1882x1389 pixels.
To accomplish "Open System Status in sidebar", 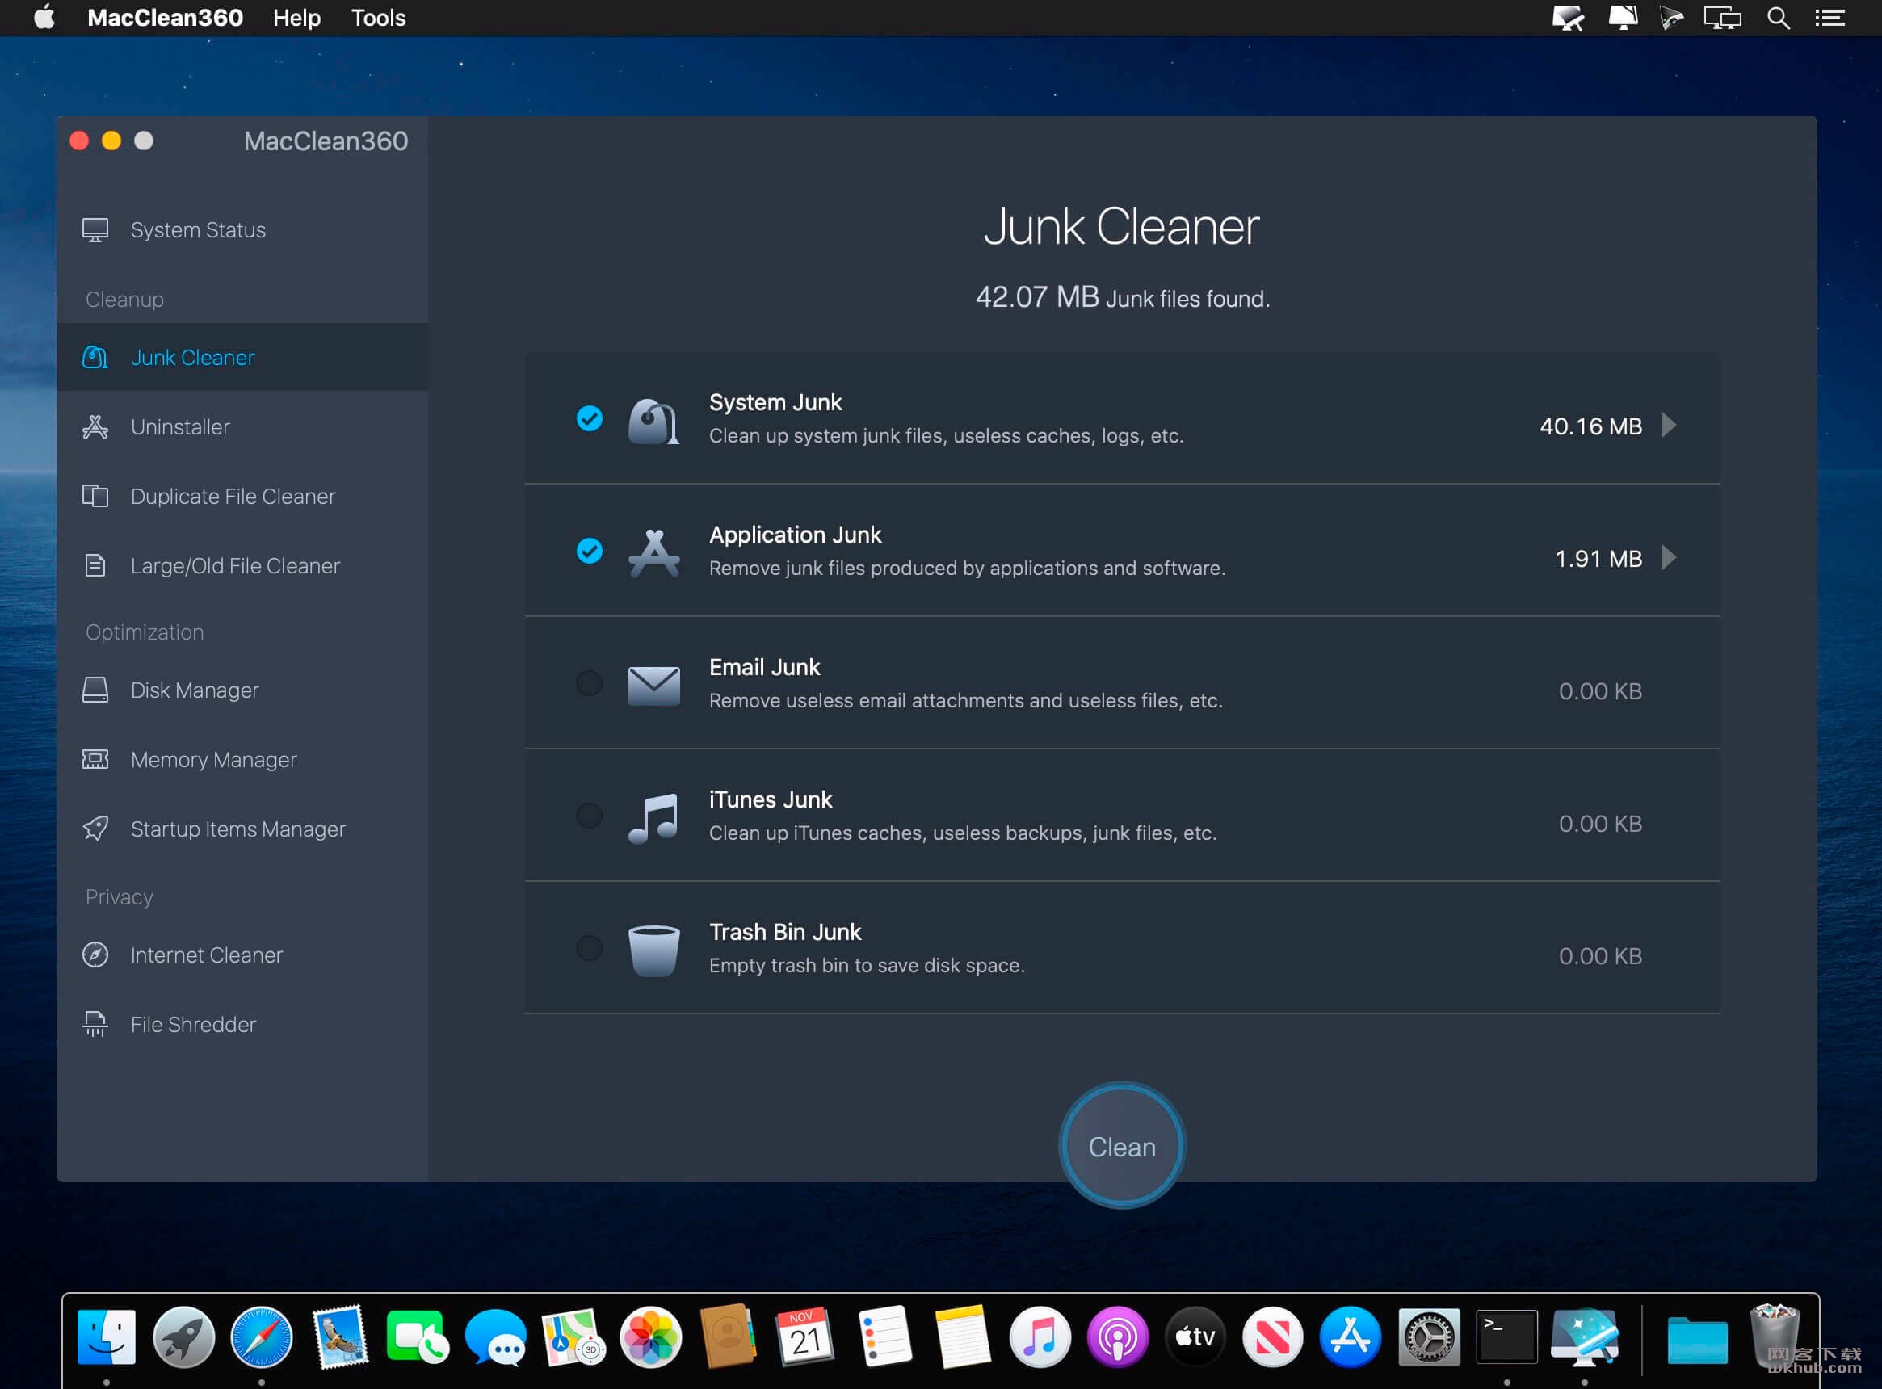I will coord(242,229).
